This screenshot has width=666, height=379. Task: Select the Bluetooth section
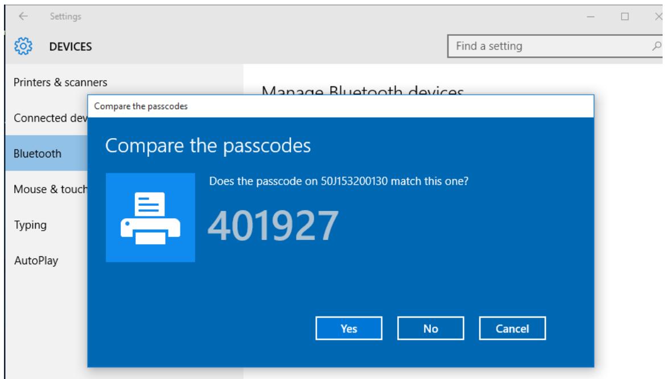pyautogui.click(x=47, y=153)
